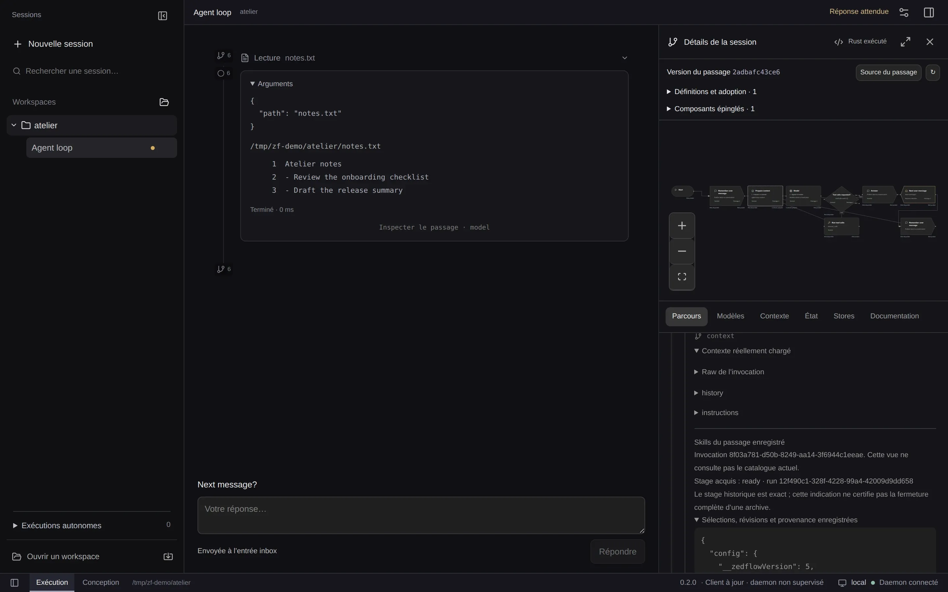
Task: Open session settings sliders icon
Action: pyautogui.click(x=904, y=12)
